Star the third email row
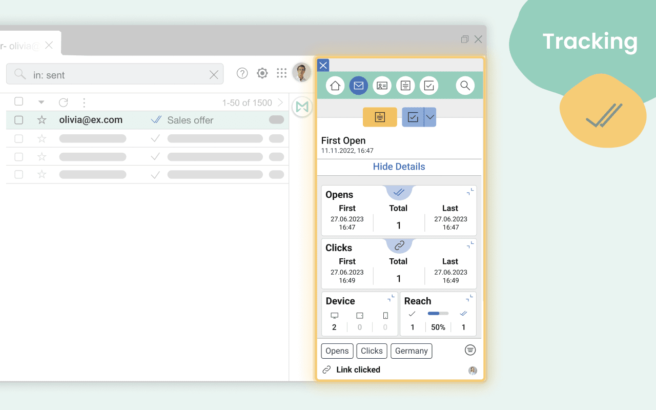Viewport: 656px width, 410px height. (x=42, y=156)
